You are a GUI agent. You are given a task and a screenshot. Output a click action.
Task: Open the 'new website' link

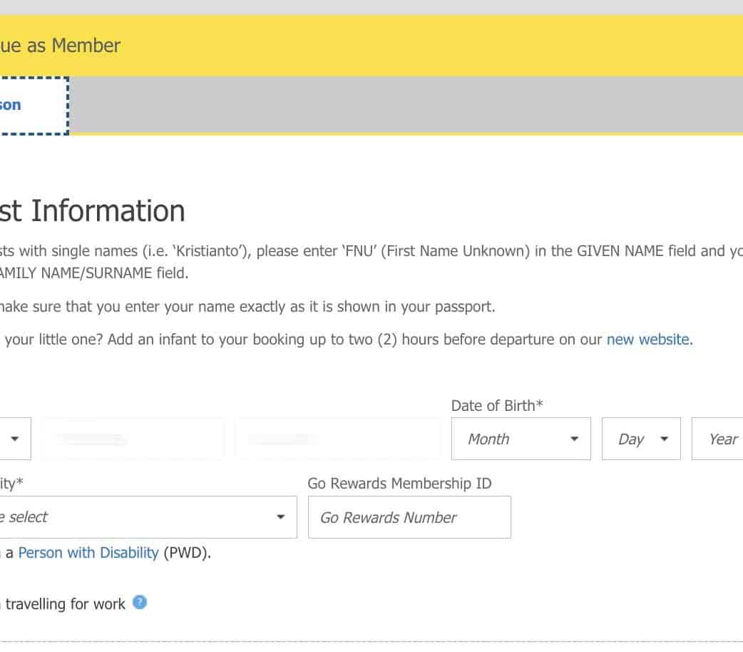click(x=648, y=340)
